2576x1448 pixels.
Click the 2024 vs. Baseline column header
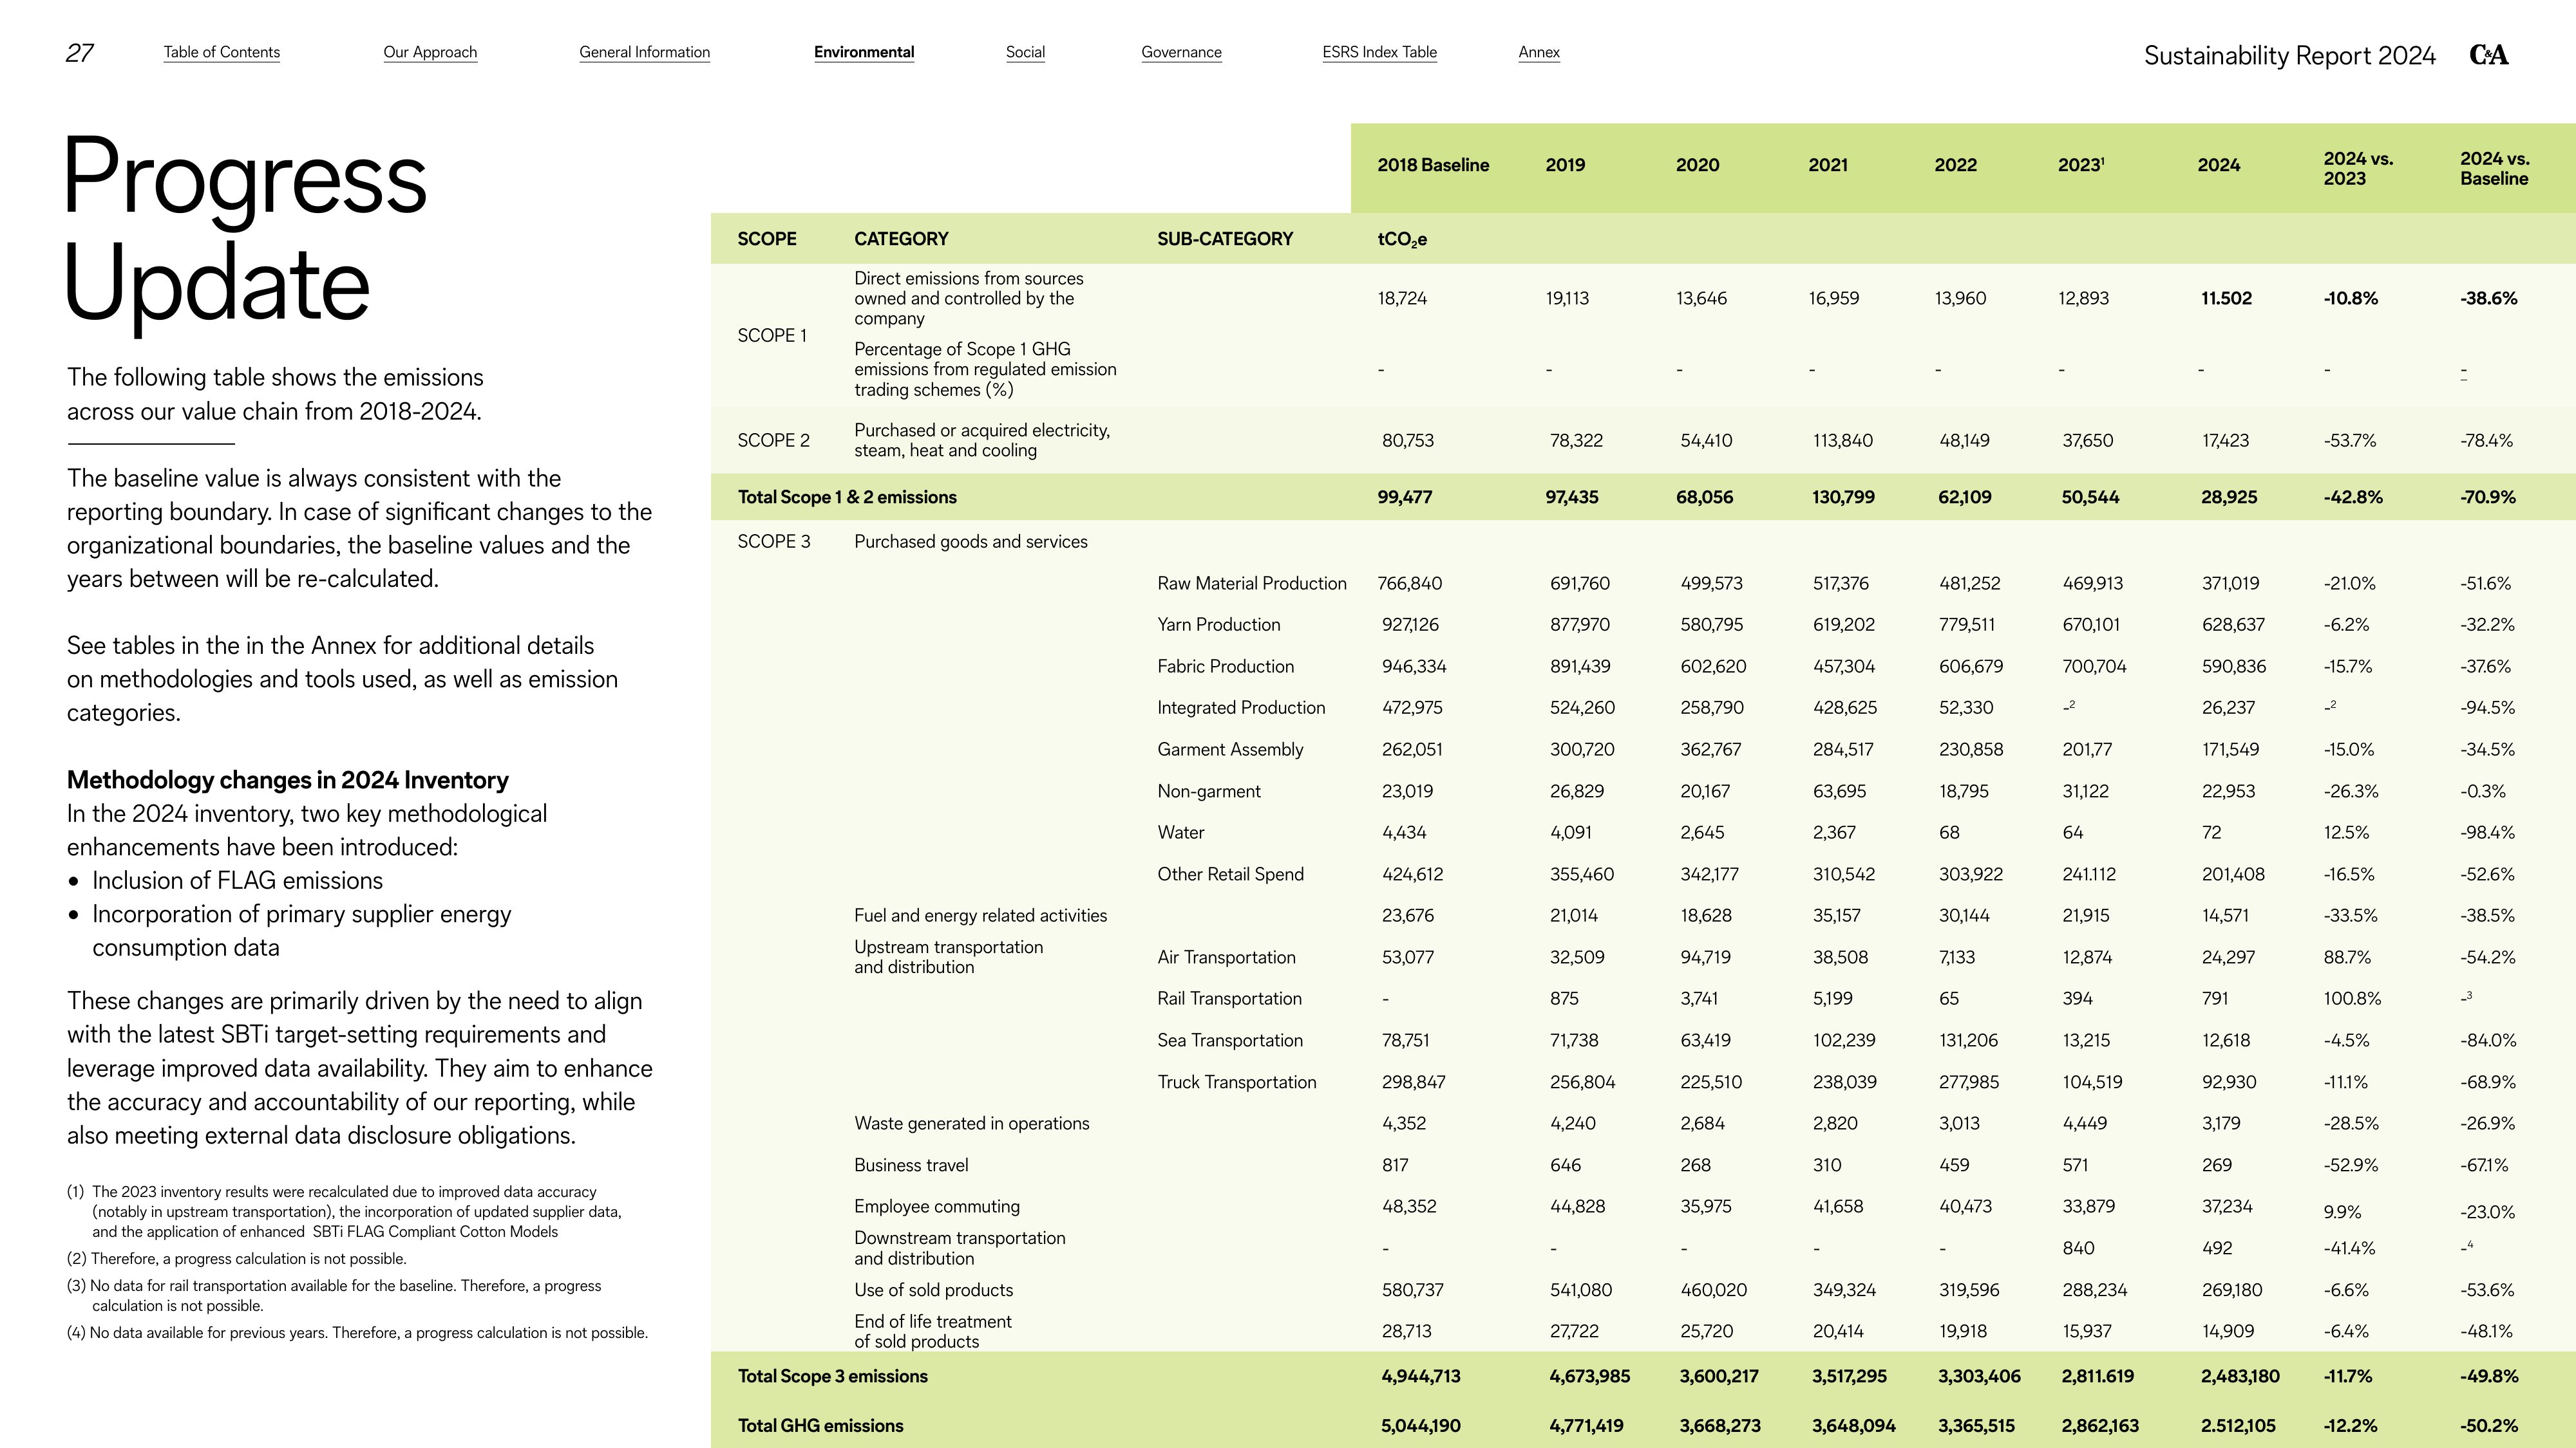tap(2495, 168)
